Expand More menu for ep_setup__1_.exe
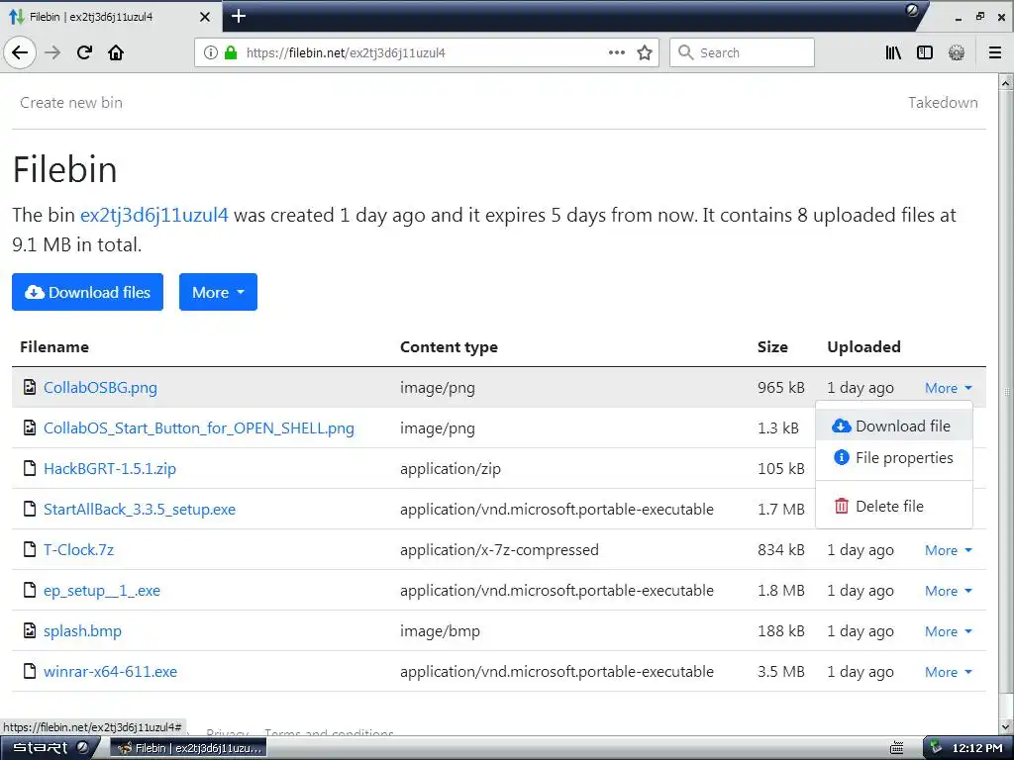Screen dimensions: 1014x760 (x=948, y=591)
